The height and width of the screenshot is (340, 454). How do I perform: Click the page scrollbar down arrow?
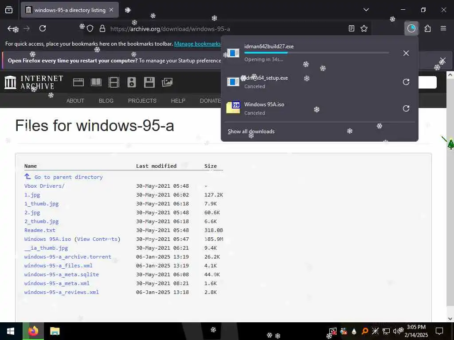pyautogui.click(x=450, y=318)
